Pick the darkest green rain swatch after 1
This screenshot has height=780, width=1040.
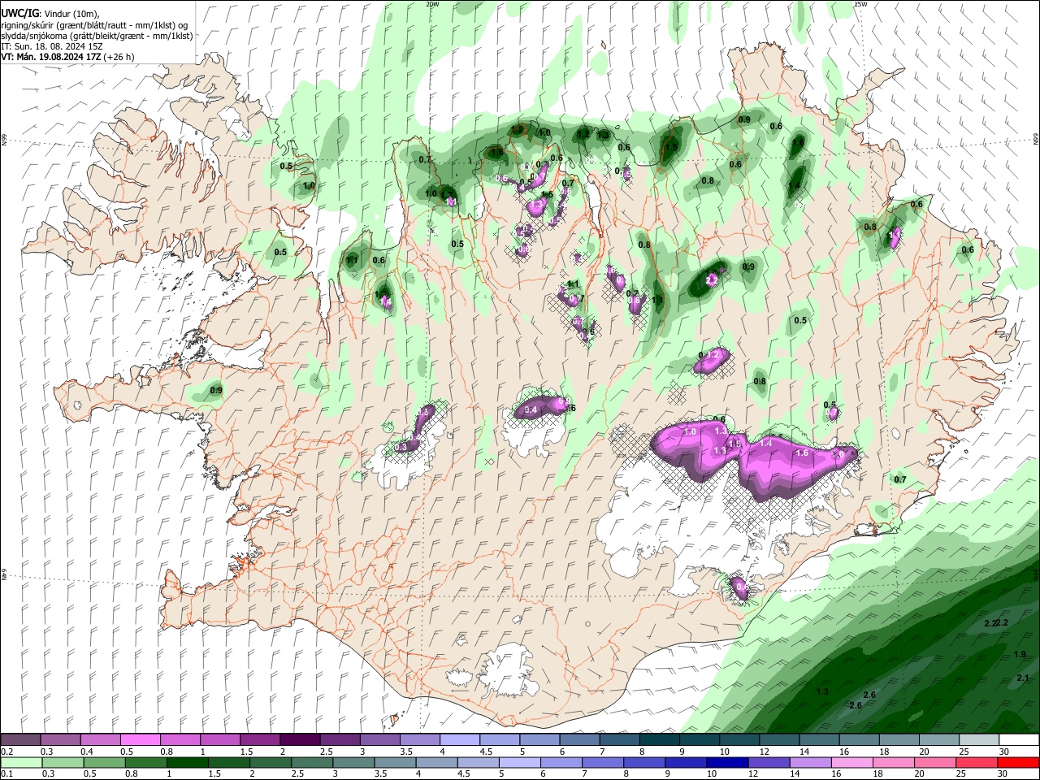[x=187, y=763]
